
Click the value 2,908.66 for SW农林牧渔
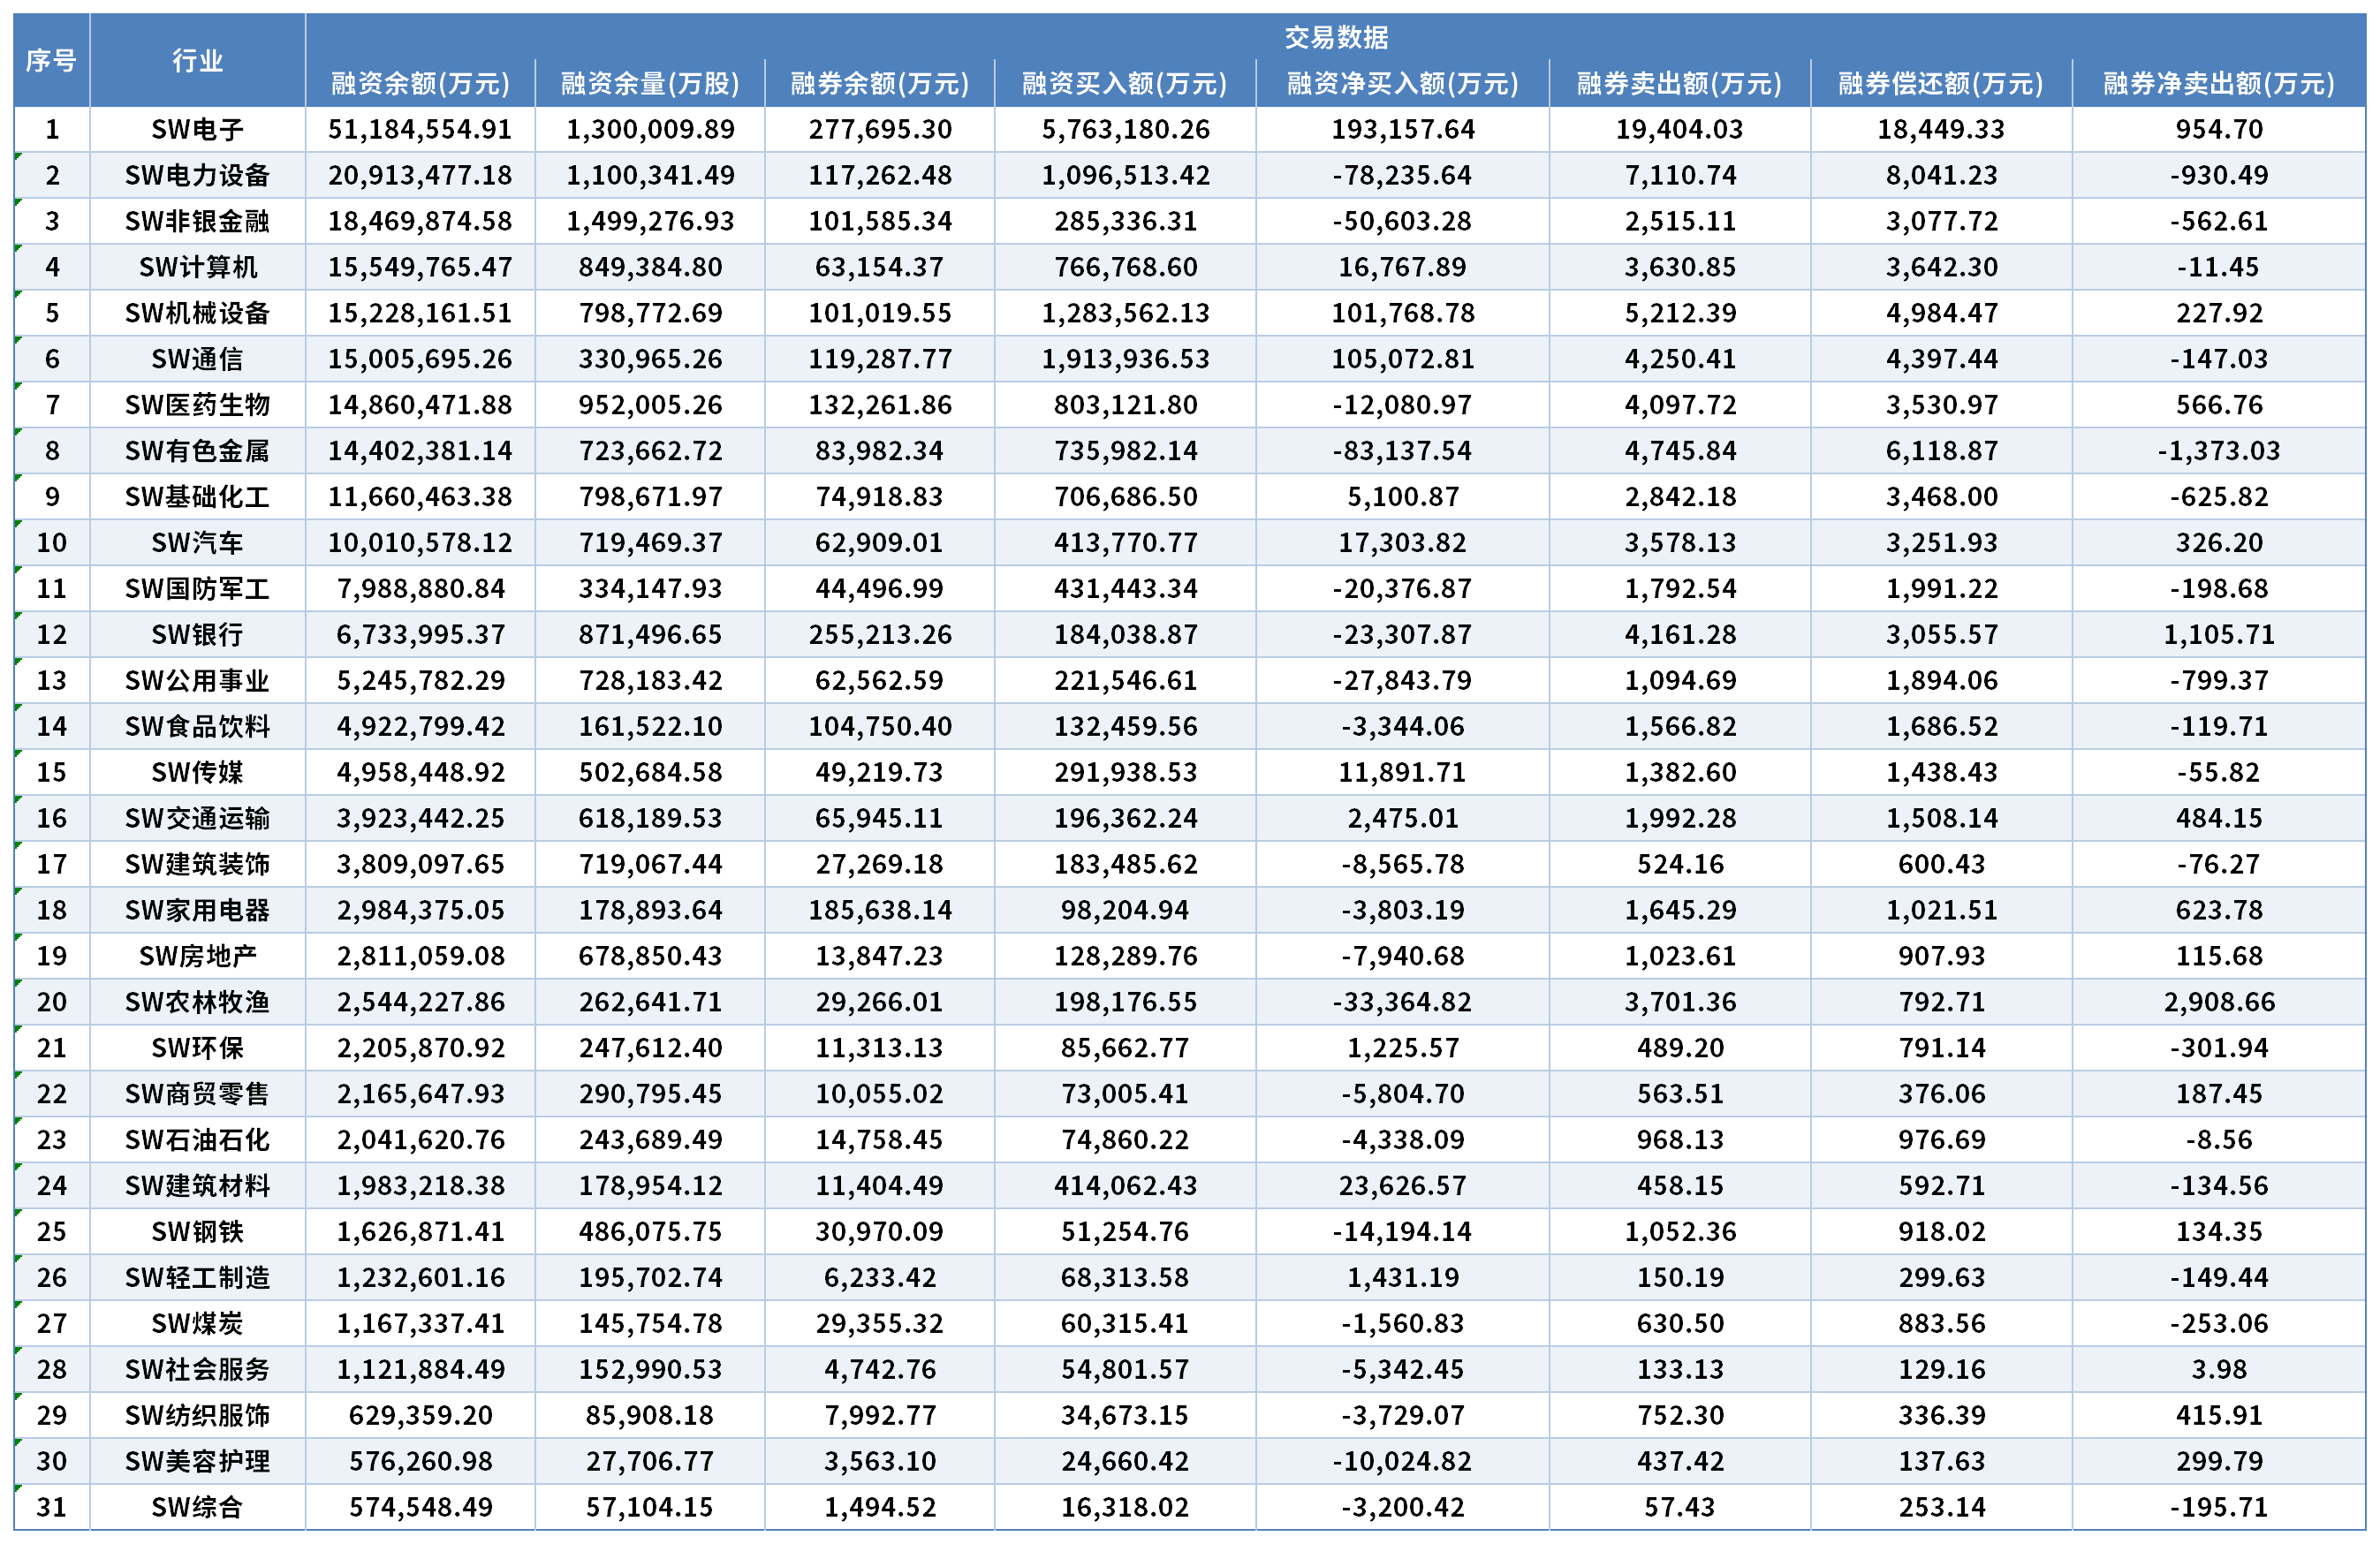(x=2219, y=1002)
